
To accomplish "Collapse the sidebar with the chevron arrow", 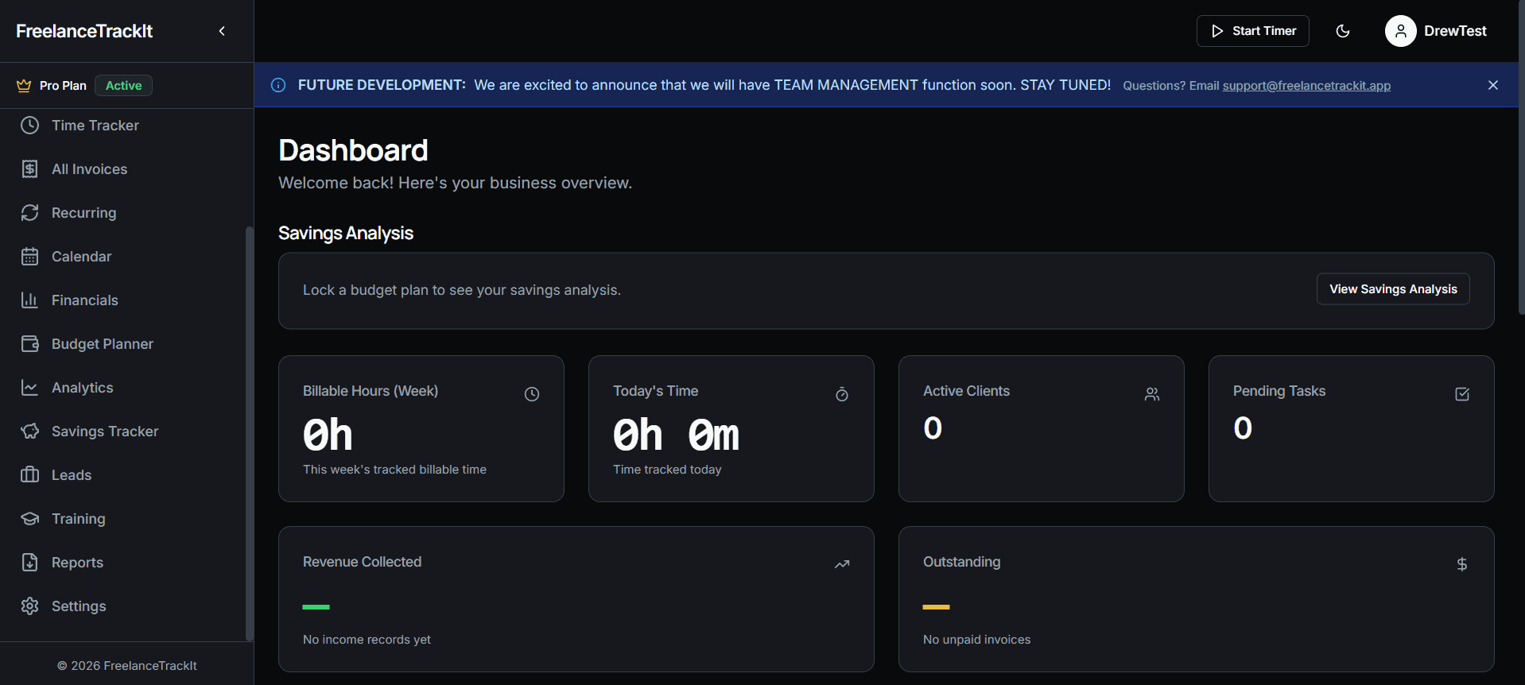I will click(x=222, y=31).
